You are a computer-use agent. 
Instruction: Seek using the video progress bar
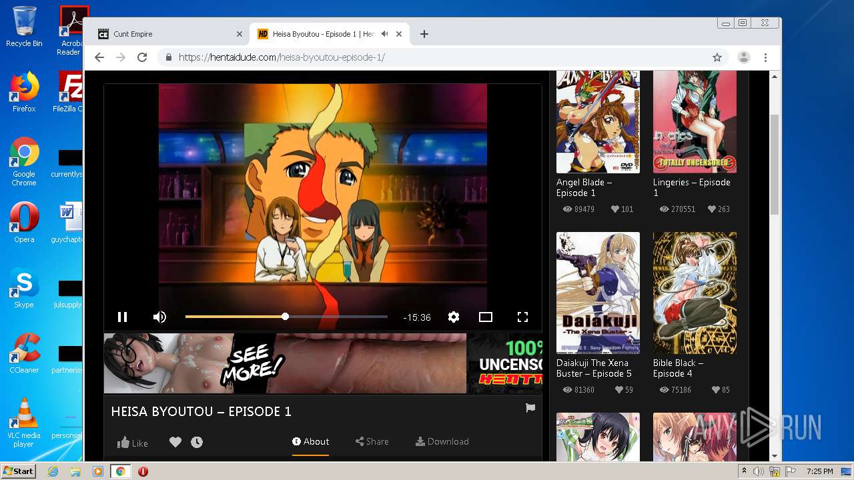click(x=286, y=317)
